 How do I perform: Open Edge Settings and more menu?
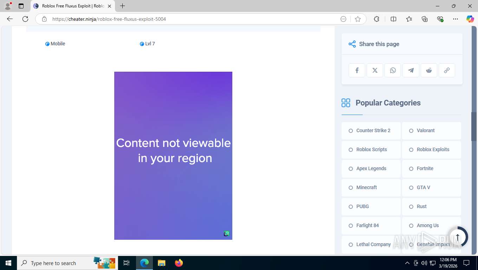coord(456,19)
